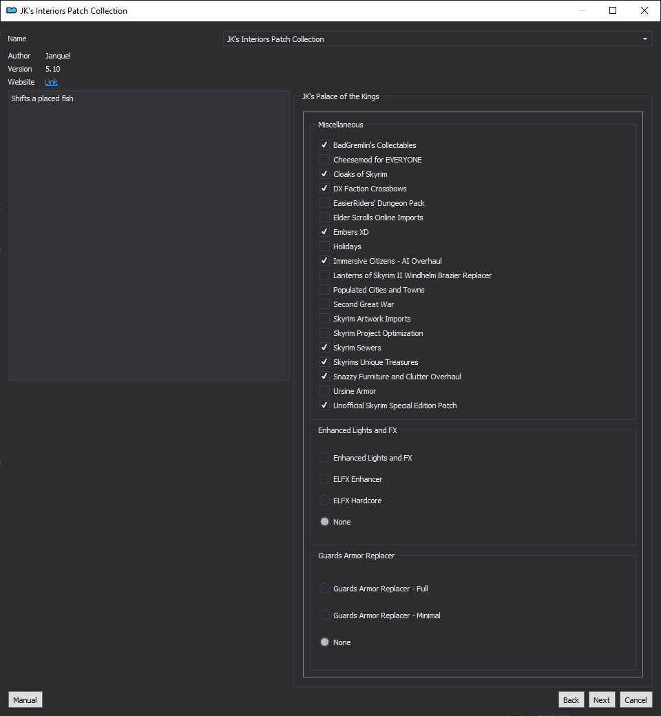Choose the ELFX Enhancer option
The height and width of the screenshot is (716, 661).
click(324, 479)
